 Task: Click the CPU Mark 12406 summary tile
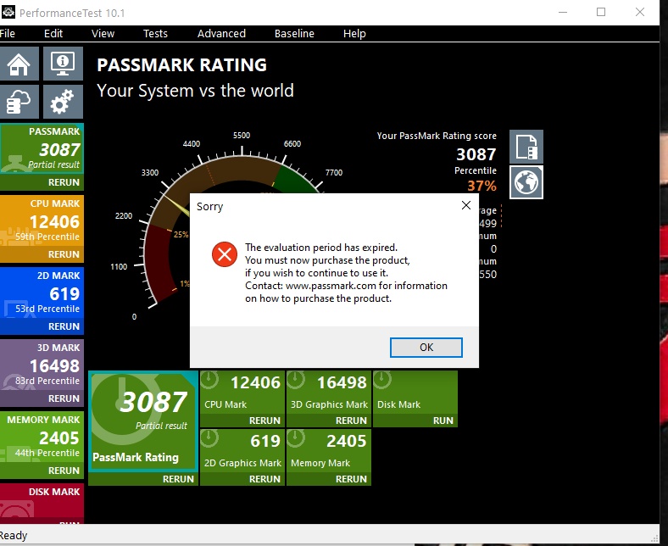242,393
